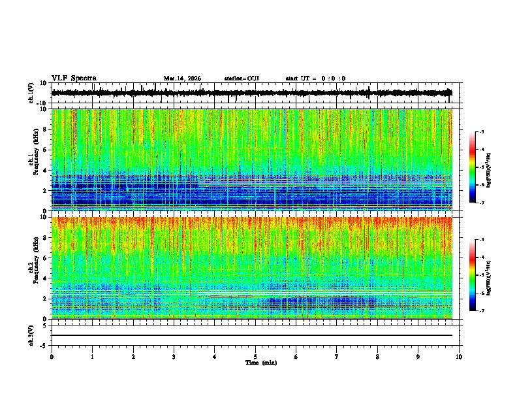Click the date "Mar.14, 2026" in header
Screen dimensions: 517x400
tap(182, 78)
